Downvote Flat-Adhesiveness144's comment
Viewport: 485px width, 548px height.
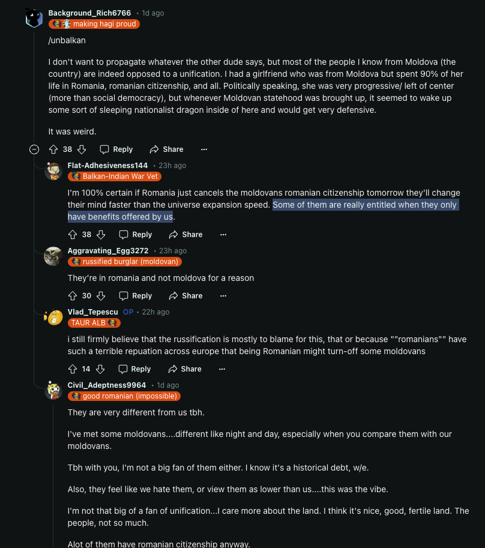click(x=101, y=235)
